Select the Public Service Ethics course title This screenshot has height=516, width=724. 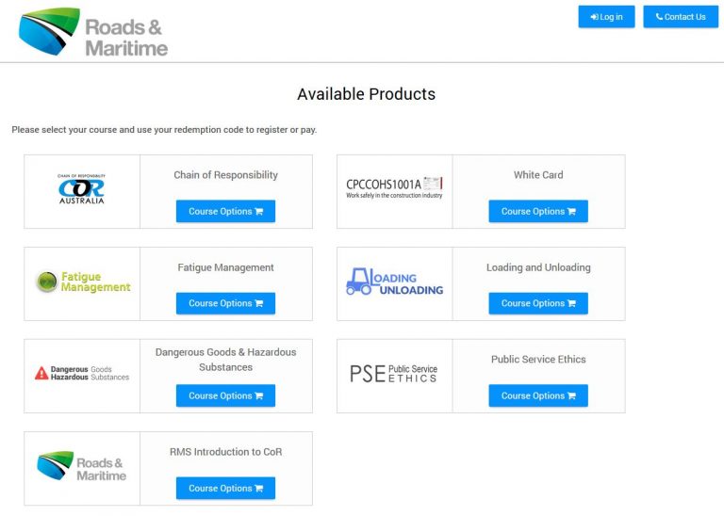pyautogui.click(x=538, y=360)
